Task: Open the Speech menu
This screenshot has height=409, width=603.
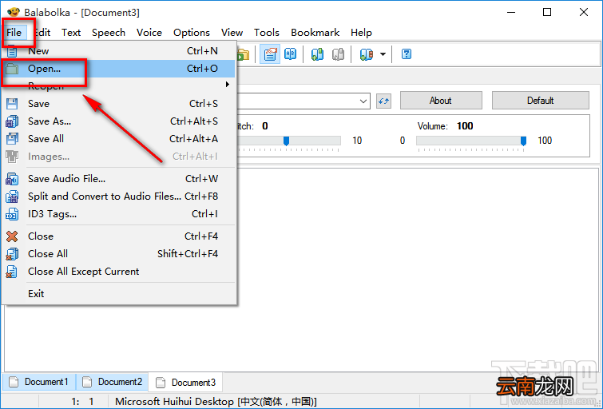Action: pos(109,32)
